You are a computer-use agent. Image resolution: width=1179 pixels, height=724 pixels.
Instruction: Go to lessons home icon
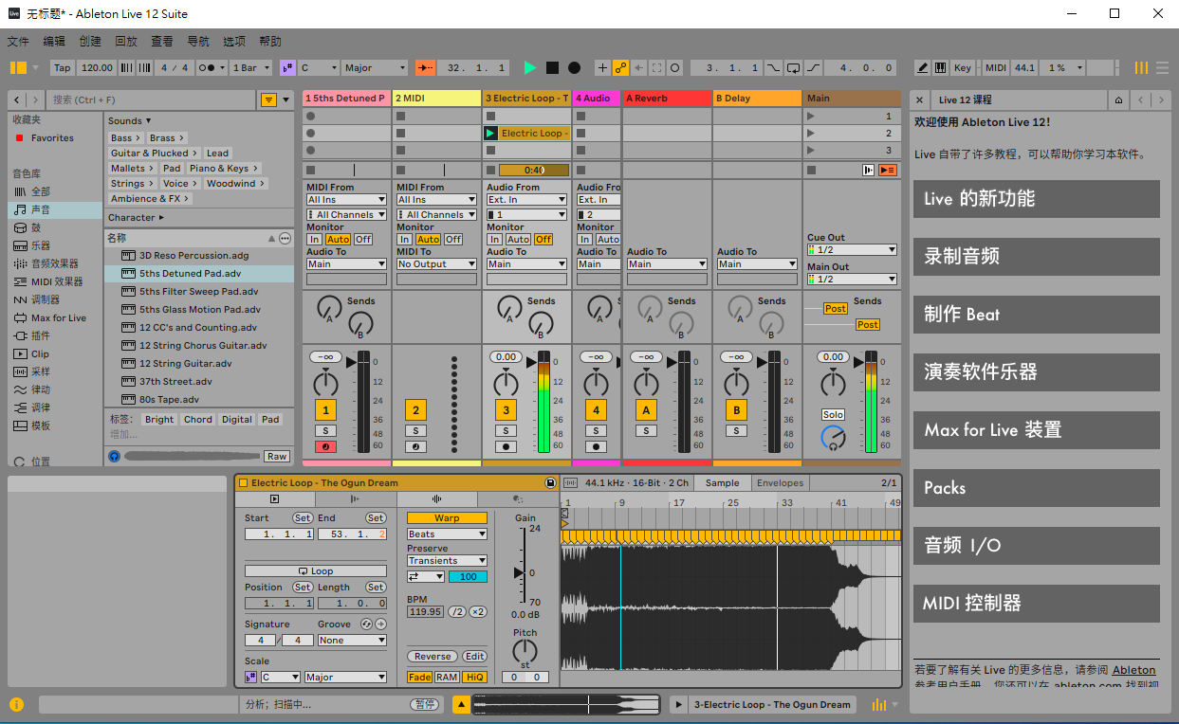[x=1119, y=100]
